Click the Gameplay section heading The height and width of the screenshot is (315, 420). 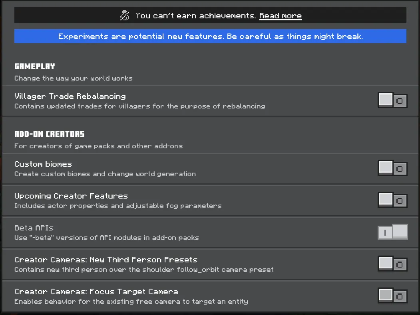34,66
